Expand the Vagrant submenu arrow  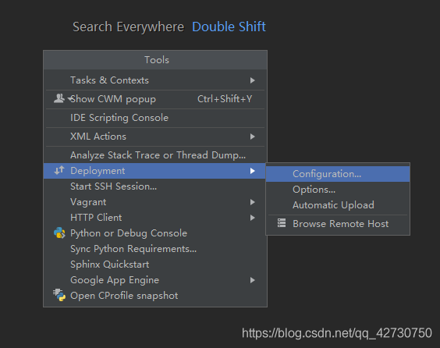tap(252, 202)
